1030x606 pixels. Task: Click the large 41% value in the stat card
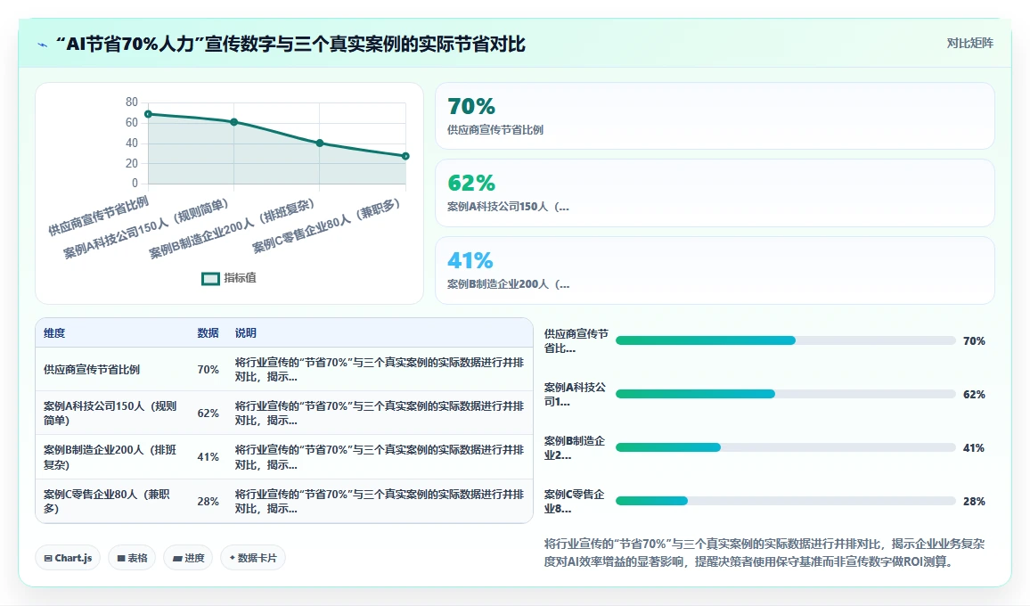point(470,260)
